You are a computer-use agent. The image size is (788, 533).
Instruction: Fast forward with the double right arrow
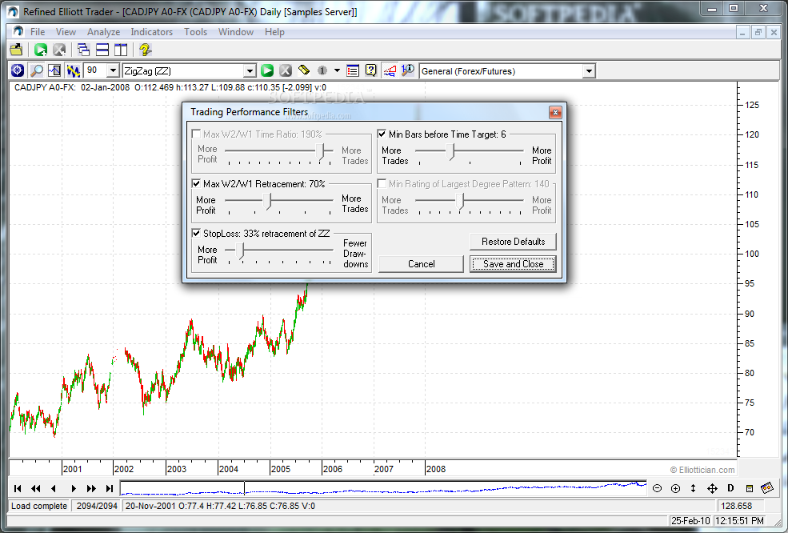(91, 488)
